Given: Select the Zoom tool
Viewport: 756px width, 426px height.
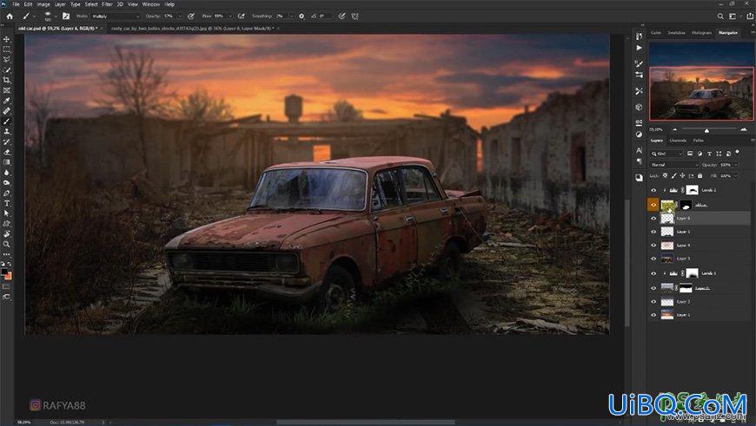Looking at the screenshot, I should click(x=7, y=245).
